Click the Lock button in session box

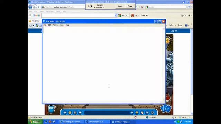120,6
